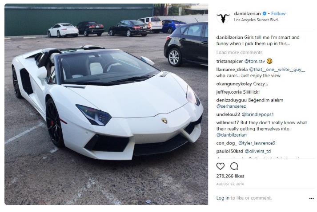Click the Log in link
Image resolution: width=317 pixels, height=212 pixels.
223,198
